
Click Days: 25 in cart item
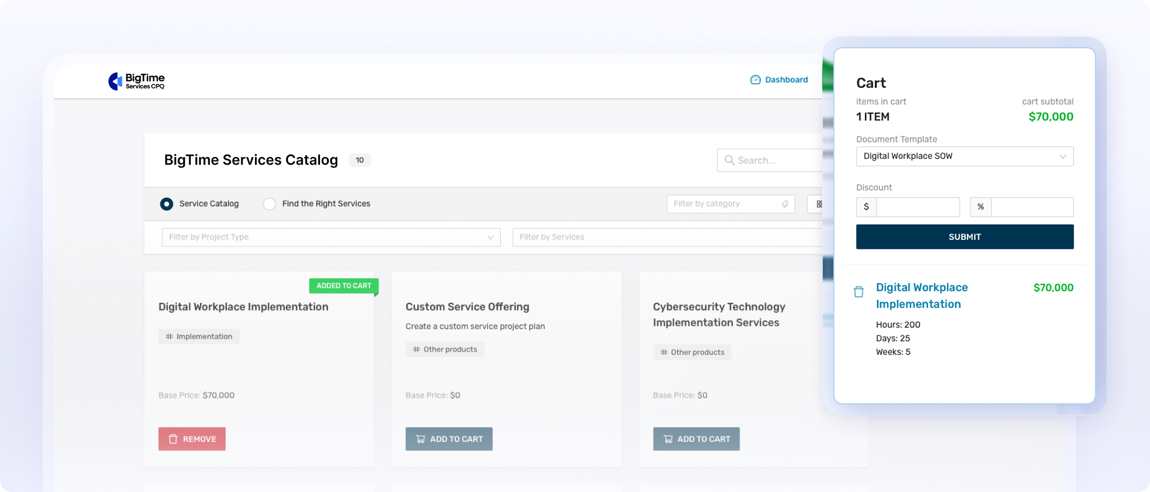[x=893, y=338]
